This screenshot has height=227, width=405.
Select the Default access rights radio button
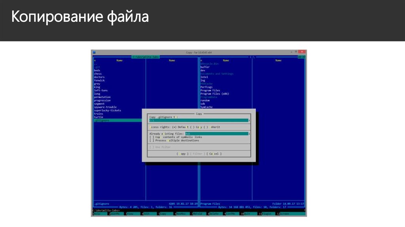click(174, 127)
